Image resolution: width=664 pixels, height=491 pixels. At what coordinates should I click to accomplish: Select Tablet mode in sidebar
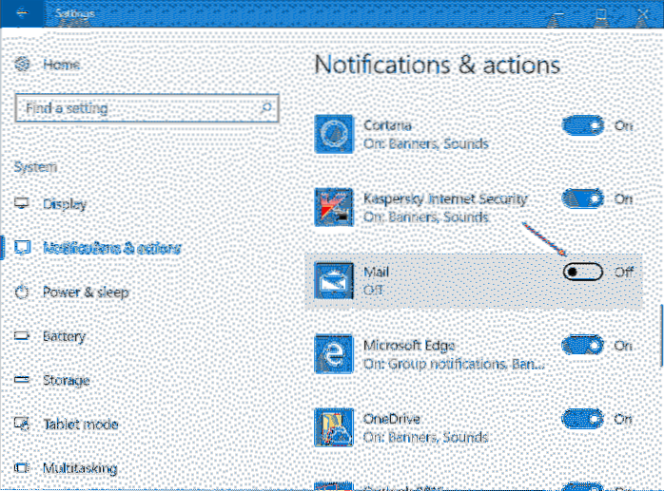(x=79, y=424)
